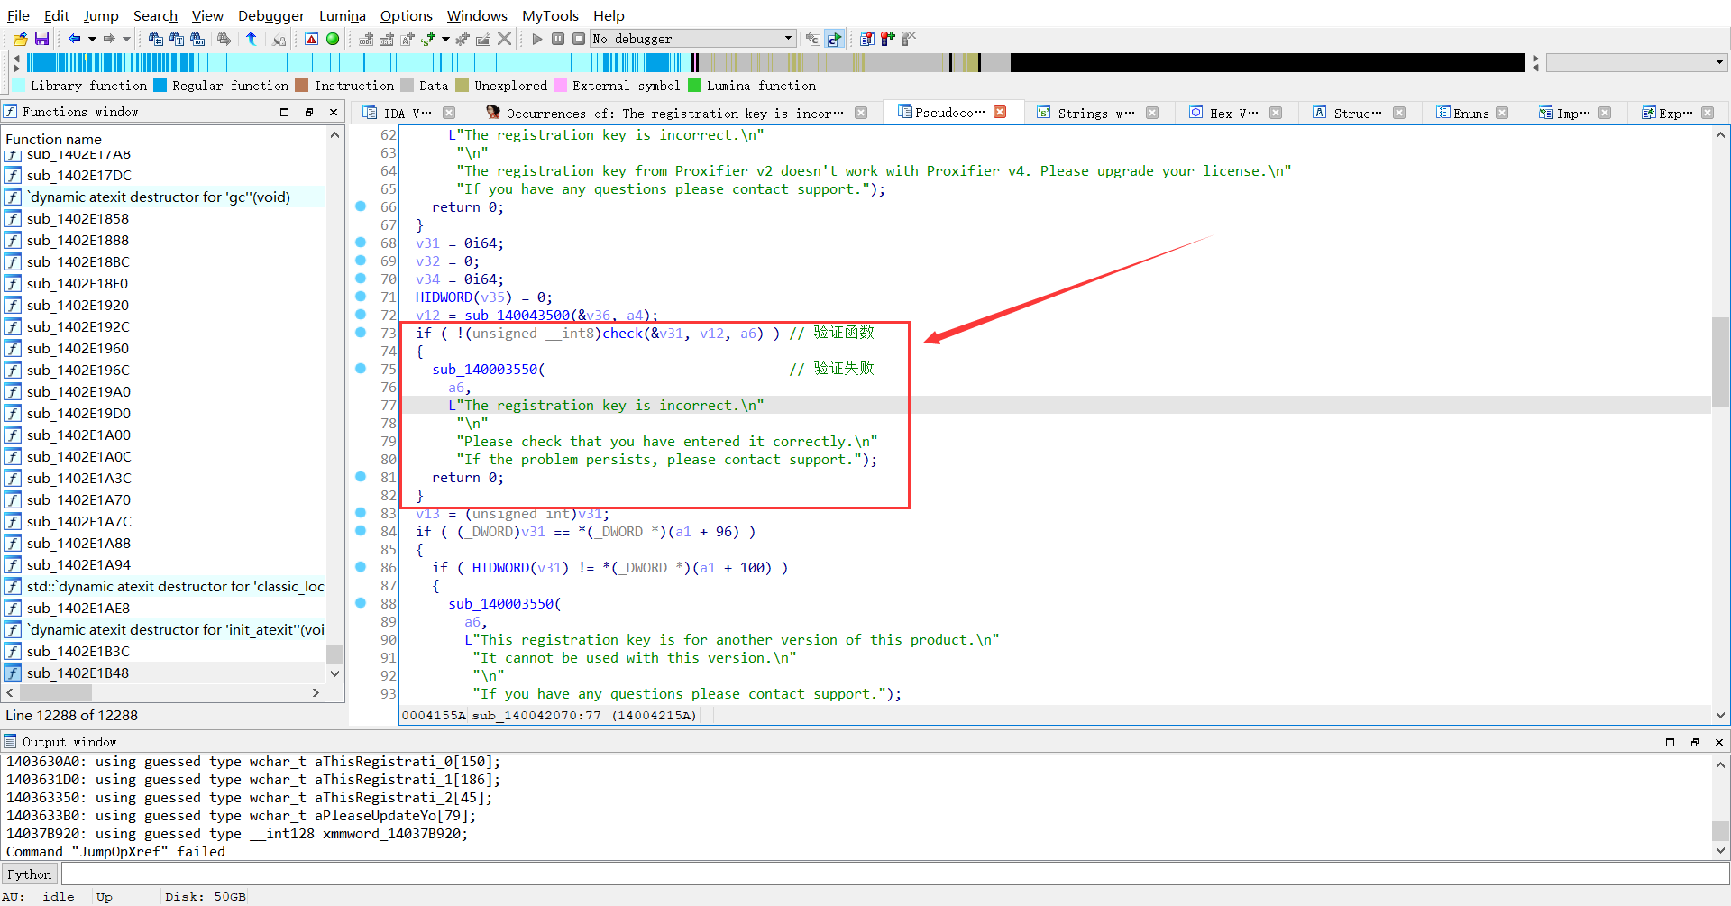Toggle breakpoint dot at line 66
This screenshot has height=906, width=1731.
click(x=361, y=206)
